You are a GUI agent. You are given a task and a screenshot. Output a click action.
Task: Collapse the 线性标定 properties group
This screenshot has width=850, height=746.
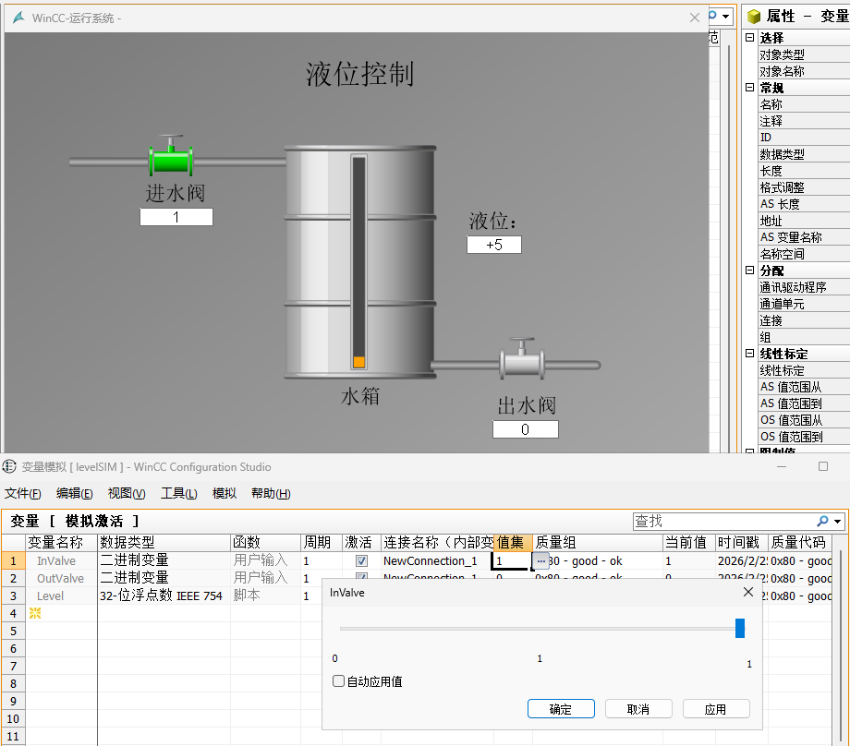747,353
